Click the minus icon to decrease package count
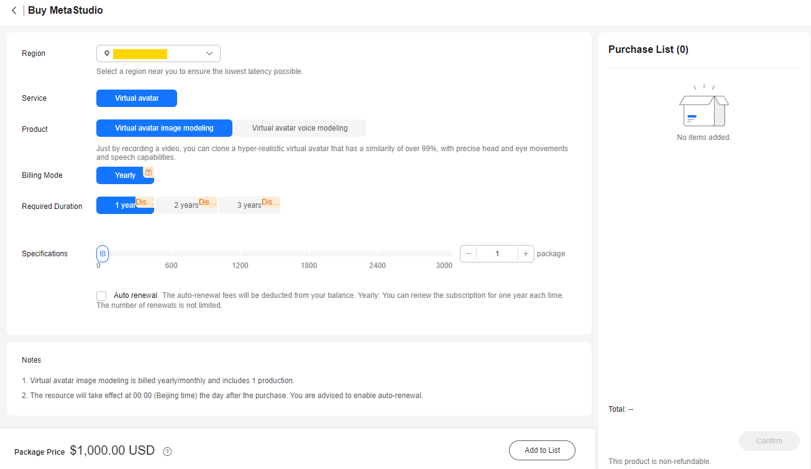This screenshot has width=811, height=469. click(469, 254)
